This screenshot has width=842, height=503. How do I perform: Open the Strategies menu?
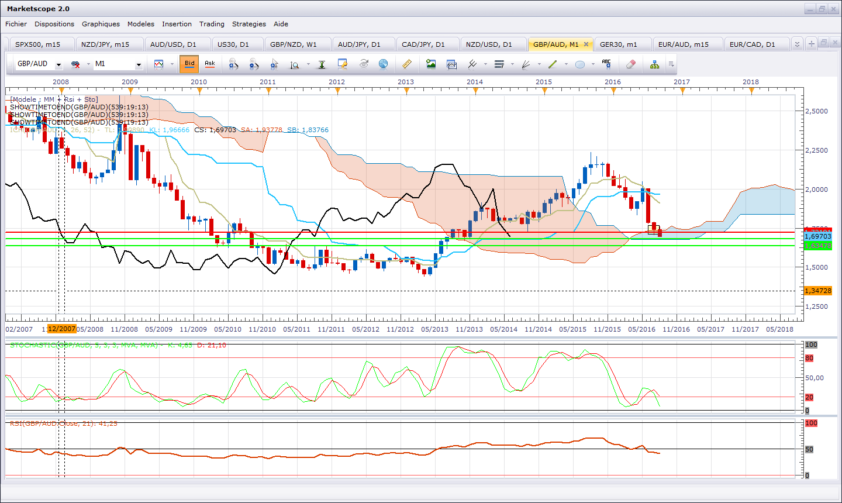249,24
